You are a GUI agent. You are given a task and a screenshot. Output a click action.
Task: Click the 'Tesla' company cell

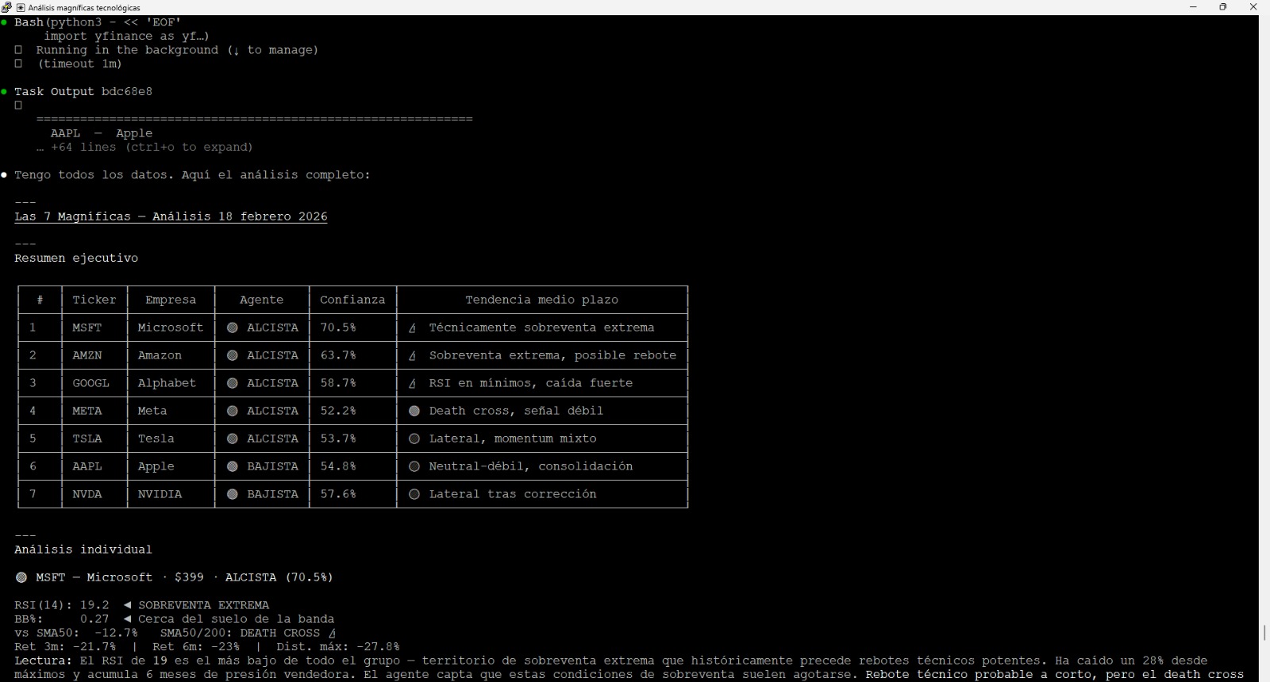156,439
